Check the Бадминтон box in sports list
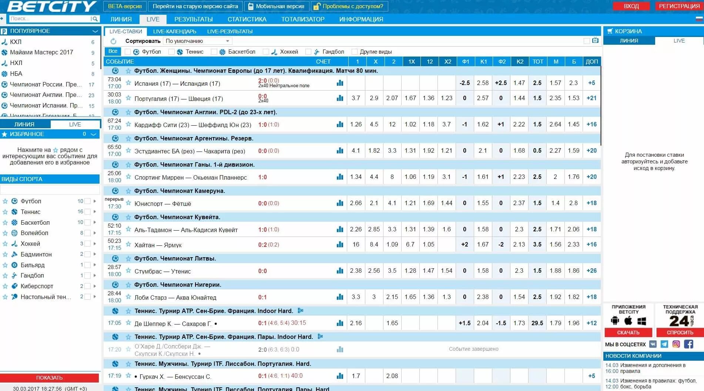Image resolution: width=704 pixels, height=391 pixels. tap(88, 254)
